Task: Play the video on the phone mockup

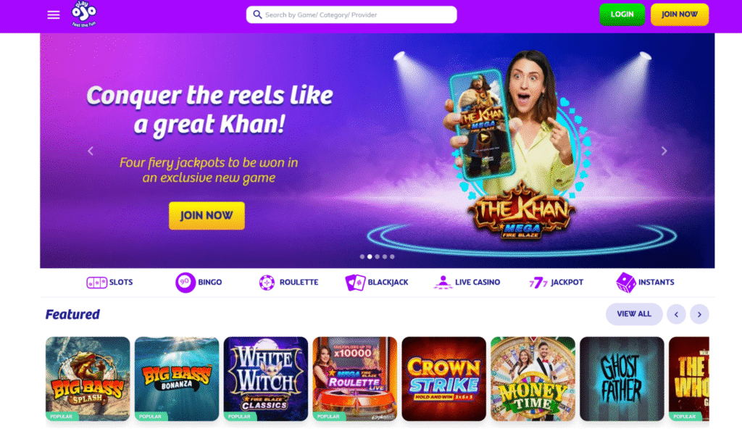Action: pos(483,138)
